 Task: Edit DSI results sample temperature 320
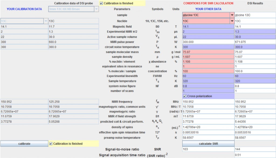click(255, 81)
